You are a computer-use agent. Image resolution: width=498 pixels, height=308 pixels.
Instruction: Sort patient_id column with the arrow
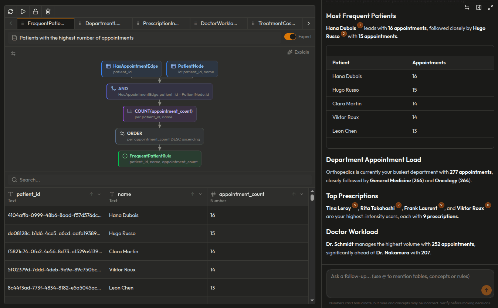91,194
